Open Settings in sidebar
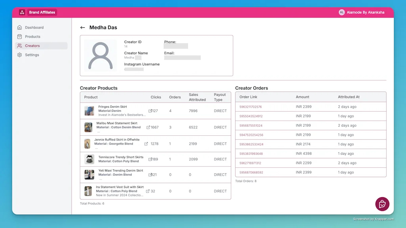 32,55
